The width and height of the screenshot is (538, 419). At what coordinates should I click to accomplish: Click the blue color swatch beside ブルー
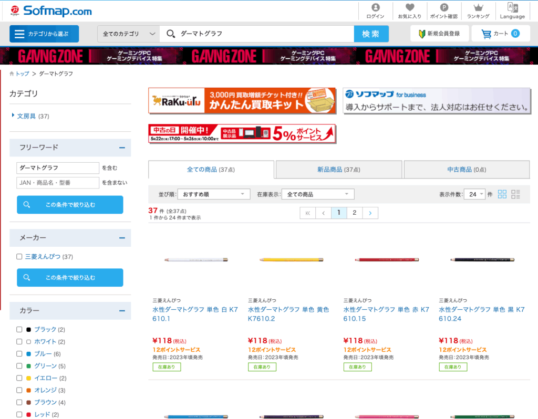click(x=29, y=354)
